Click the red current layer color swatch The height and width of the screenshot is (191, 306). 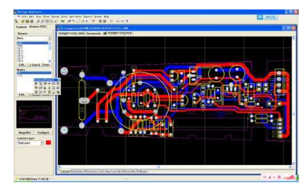pos(48,143)
